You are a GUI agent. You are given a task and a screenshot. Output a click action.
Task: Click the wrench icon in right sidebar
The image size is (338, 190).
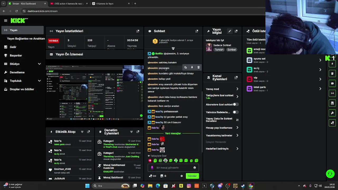tap(332, 113)
